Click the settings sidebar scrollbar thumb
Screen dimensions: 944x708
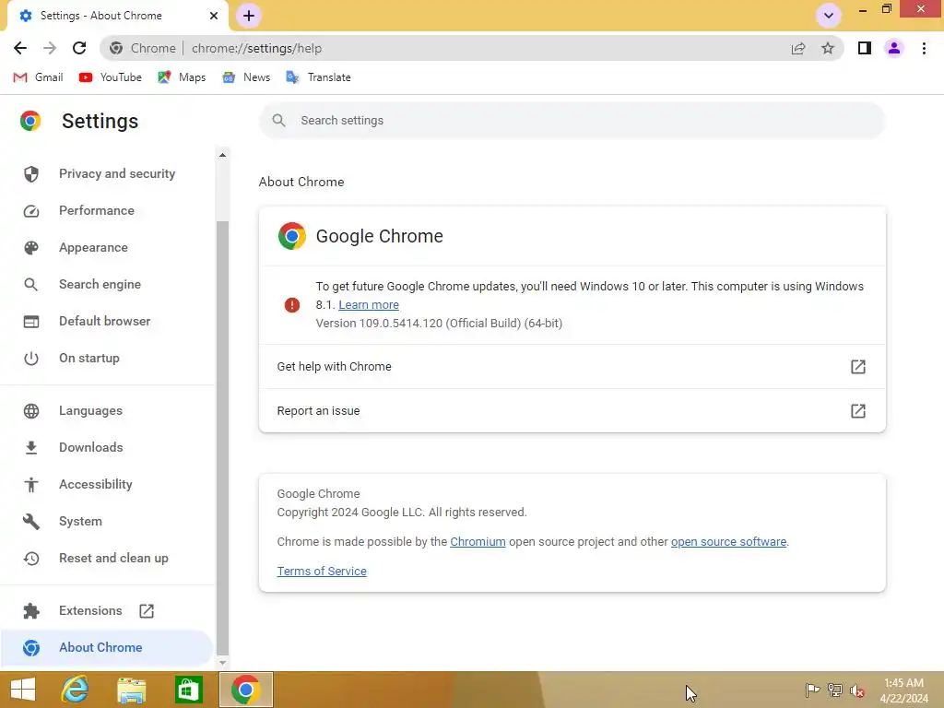click(x=222, y=438)
